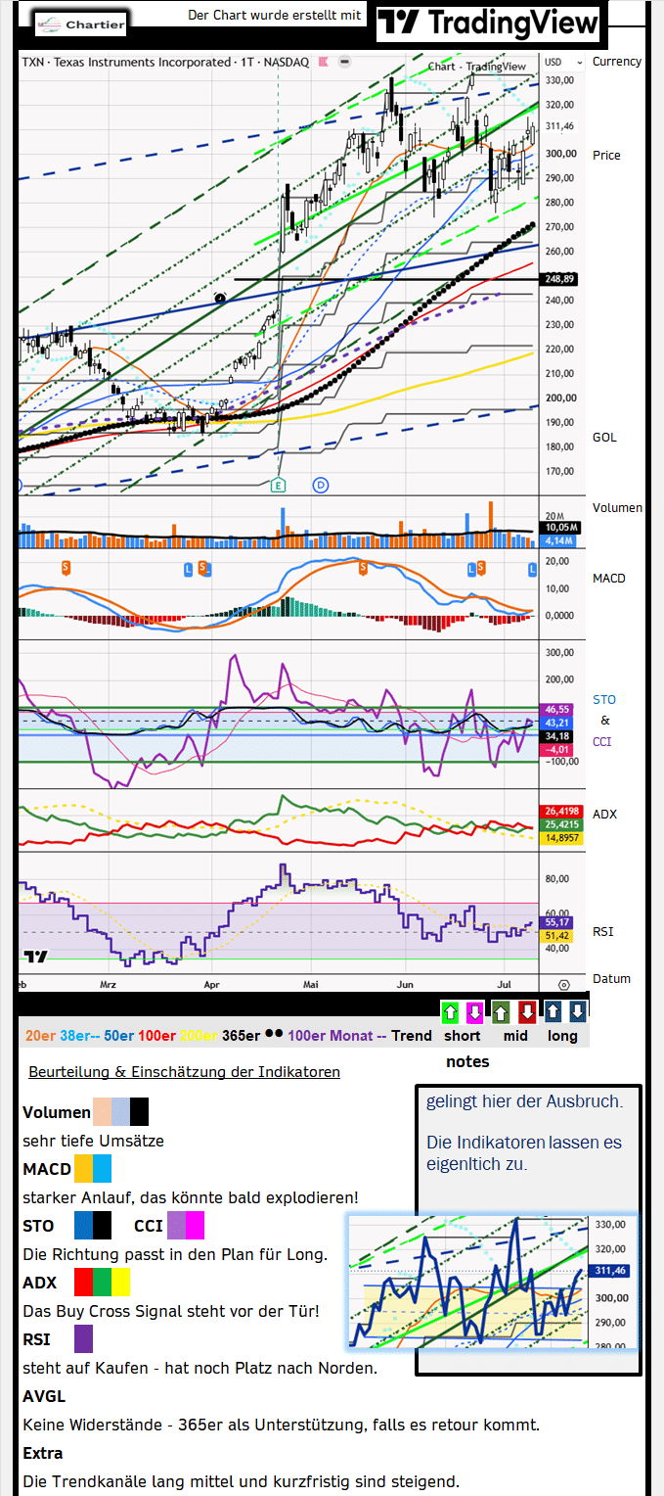Image resolution: width=664 pixels, height=1496 pixels.
Task: Click the alarm clock icon on the chart
Action: [221, 298]
